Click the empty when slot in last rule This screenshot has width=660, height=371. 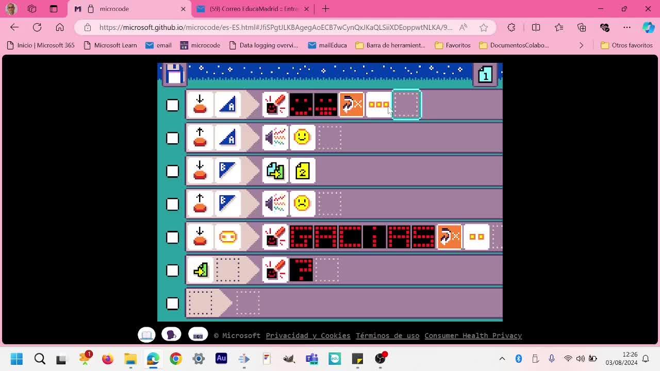coord(200,303)
